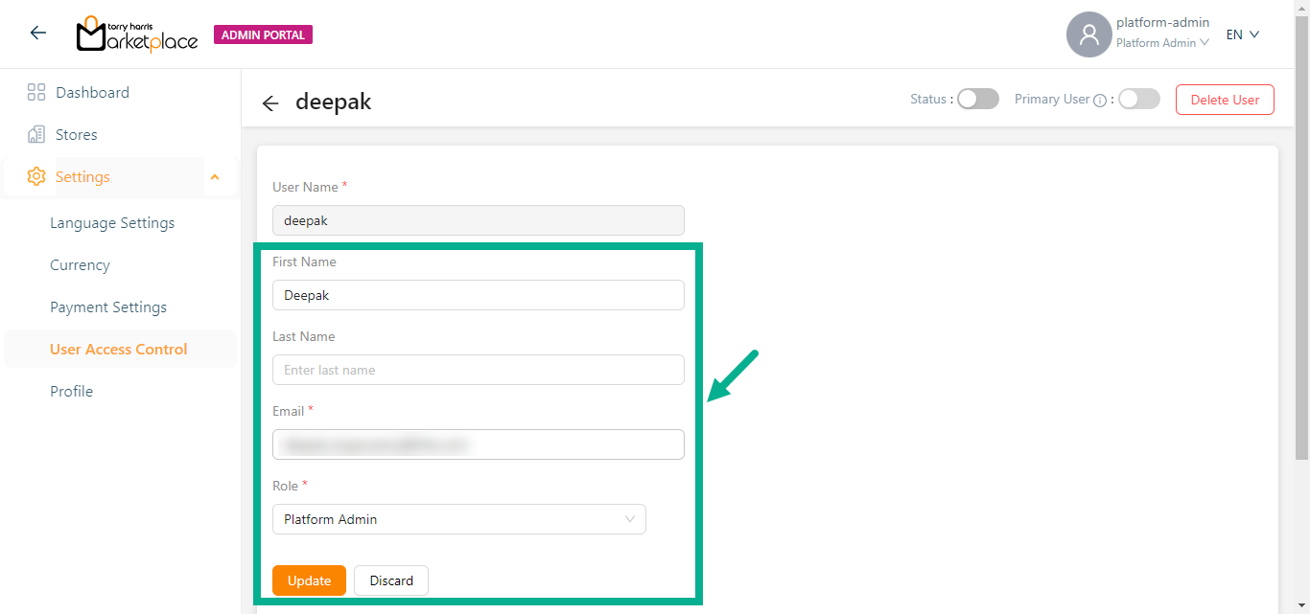Enable the Primary User switch

(x=1139, y=100)
